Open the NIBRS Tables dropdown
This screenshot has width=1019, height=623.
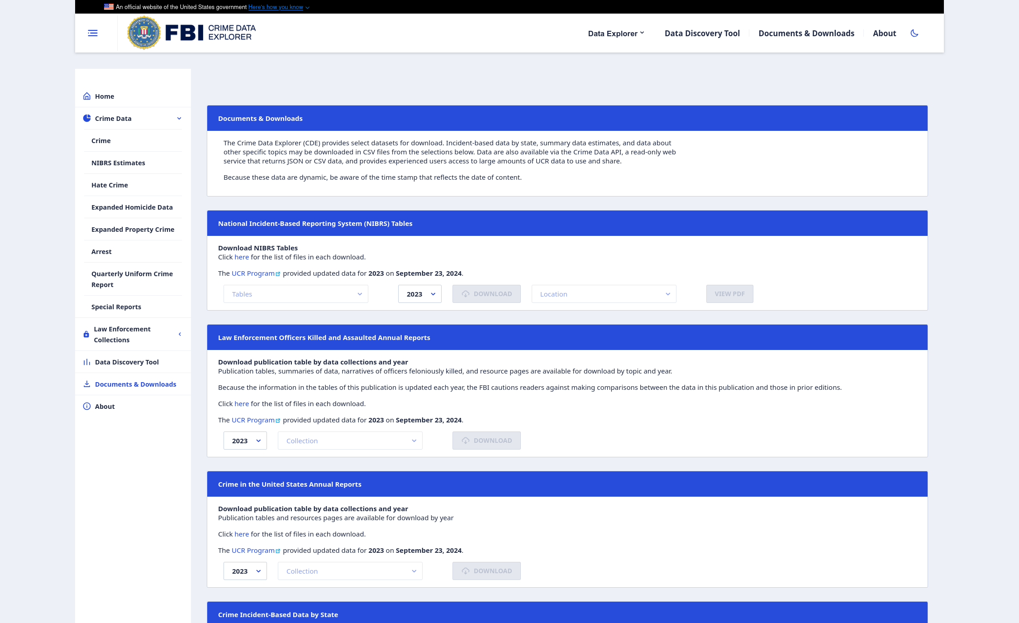(x=295, y=294)
